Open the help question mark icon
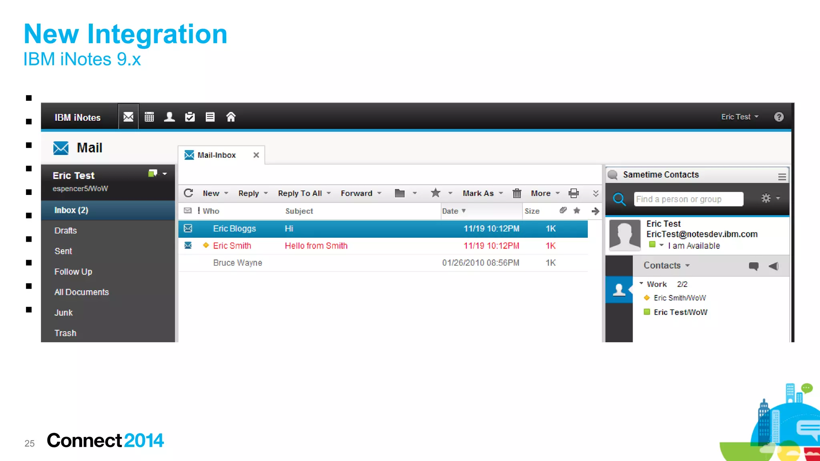The width and height of the screenshot is (820, 461). pyautogui.click(x=779, y=117)
